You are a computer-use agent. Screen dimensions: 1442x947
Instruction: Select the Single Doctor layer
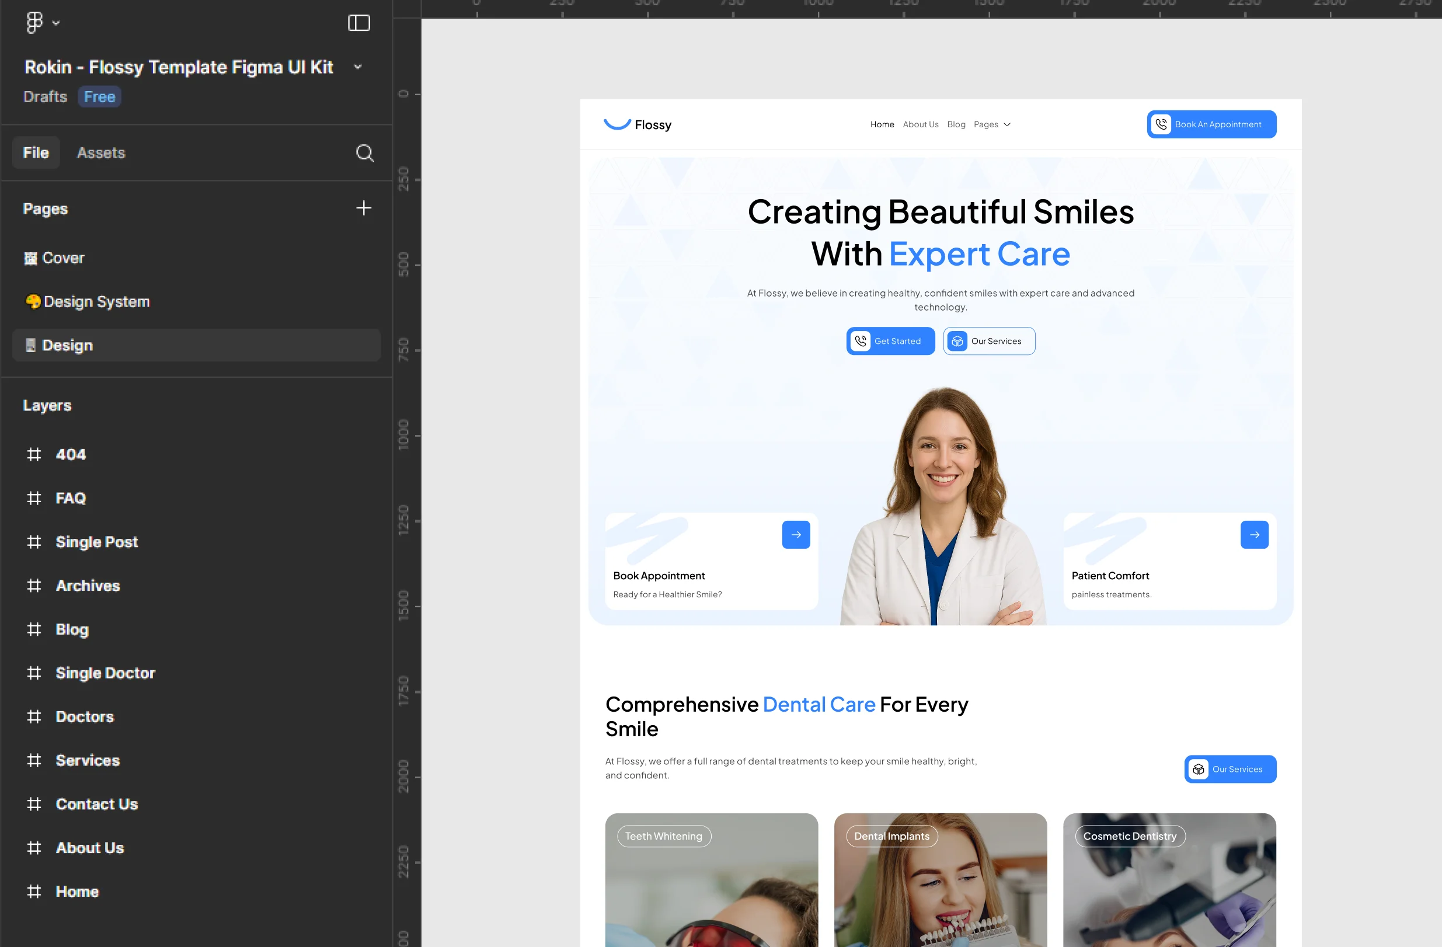coord(106,673)
